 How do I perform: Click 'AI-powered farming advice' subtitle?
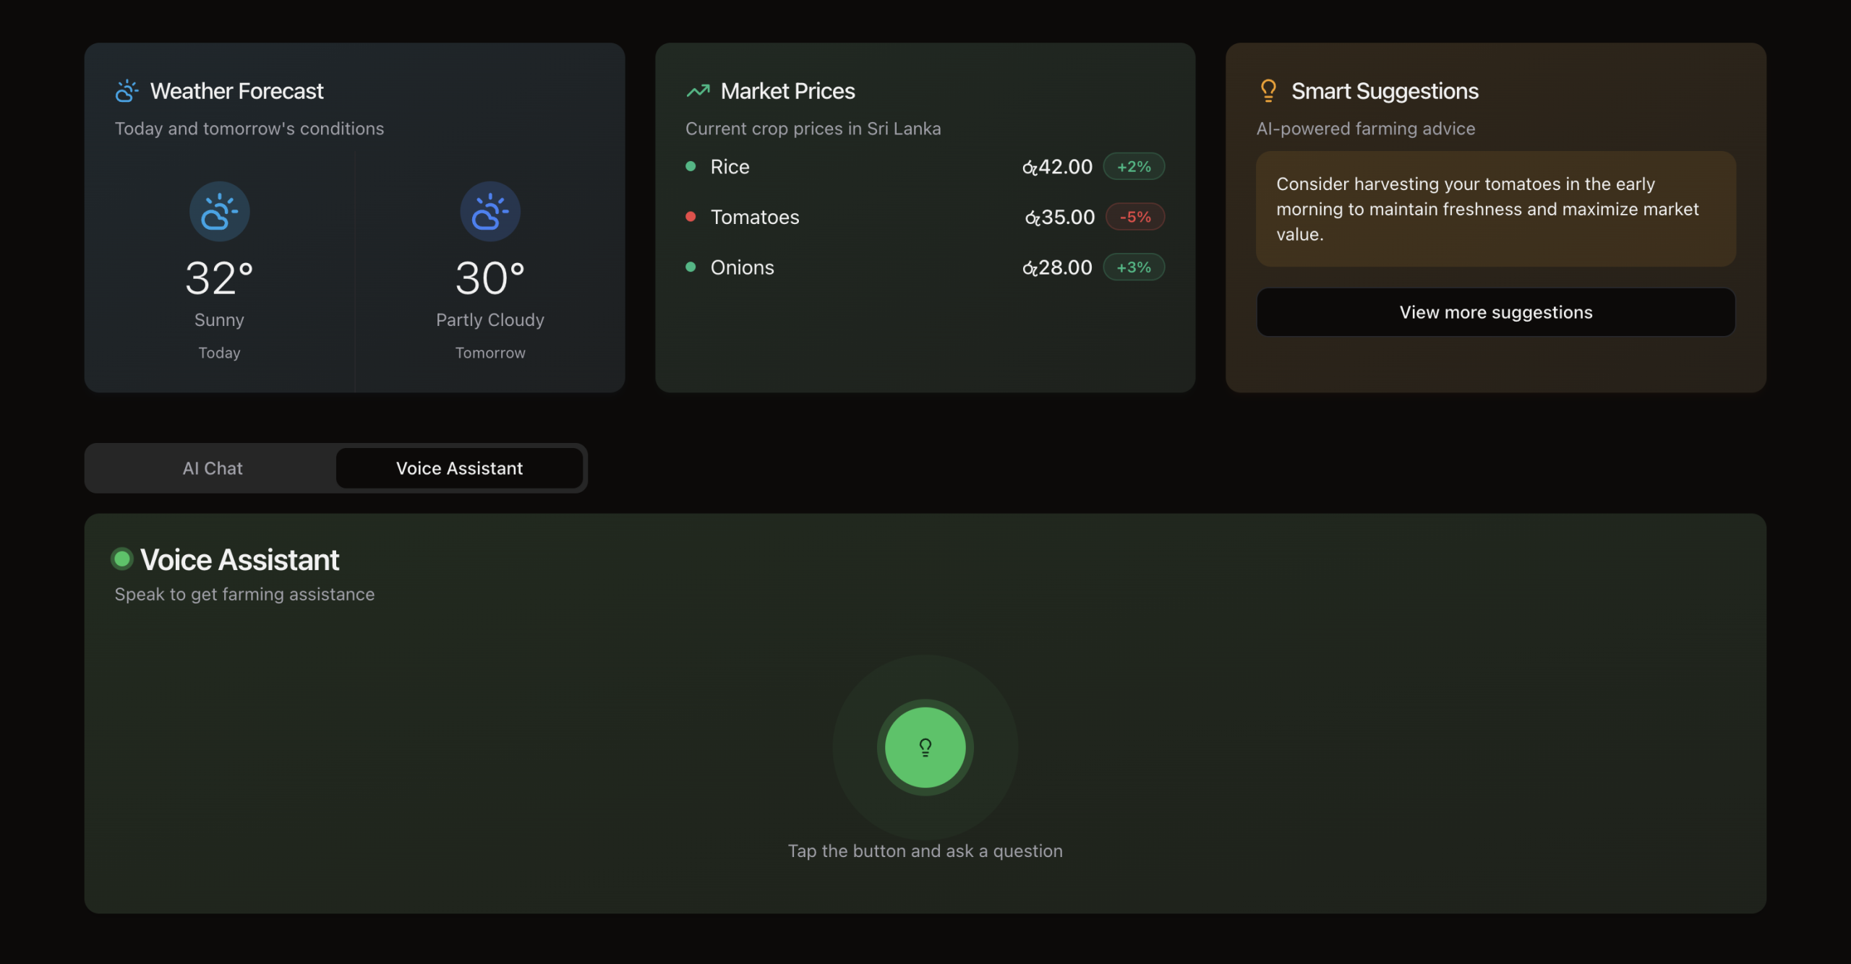(1365, 129)
